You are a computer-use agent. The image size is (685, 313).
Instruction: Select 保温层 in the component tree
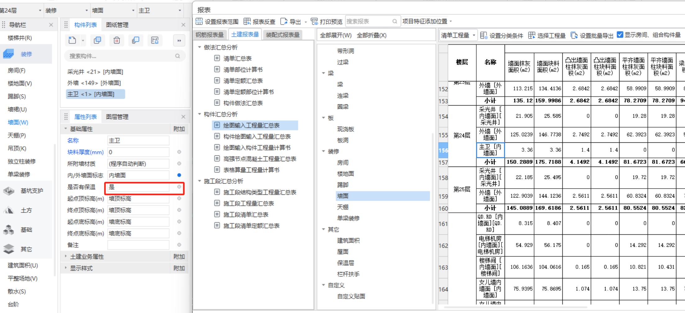click(x=346, y=263)
